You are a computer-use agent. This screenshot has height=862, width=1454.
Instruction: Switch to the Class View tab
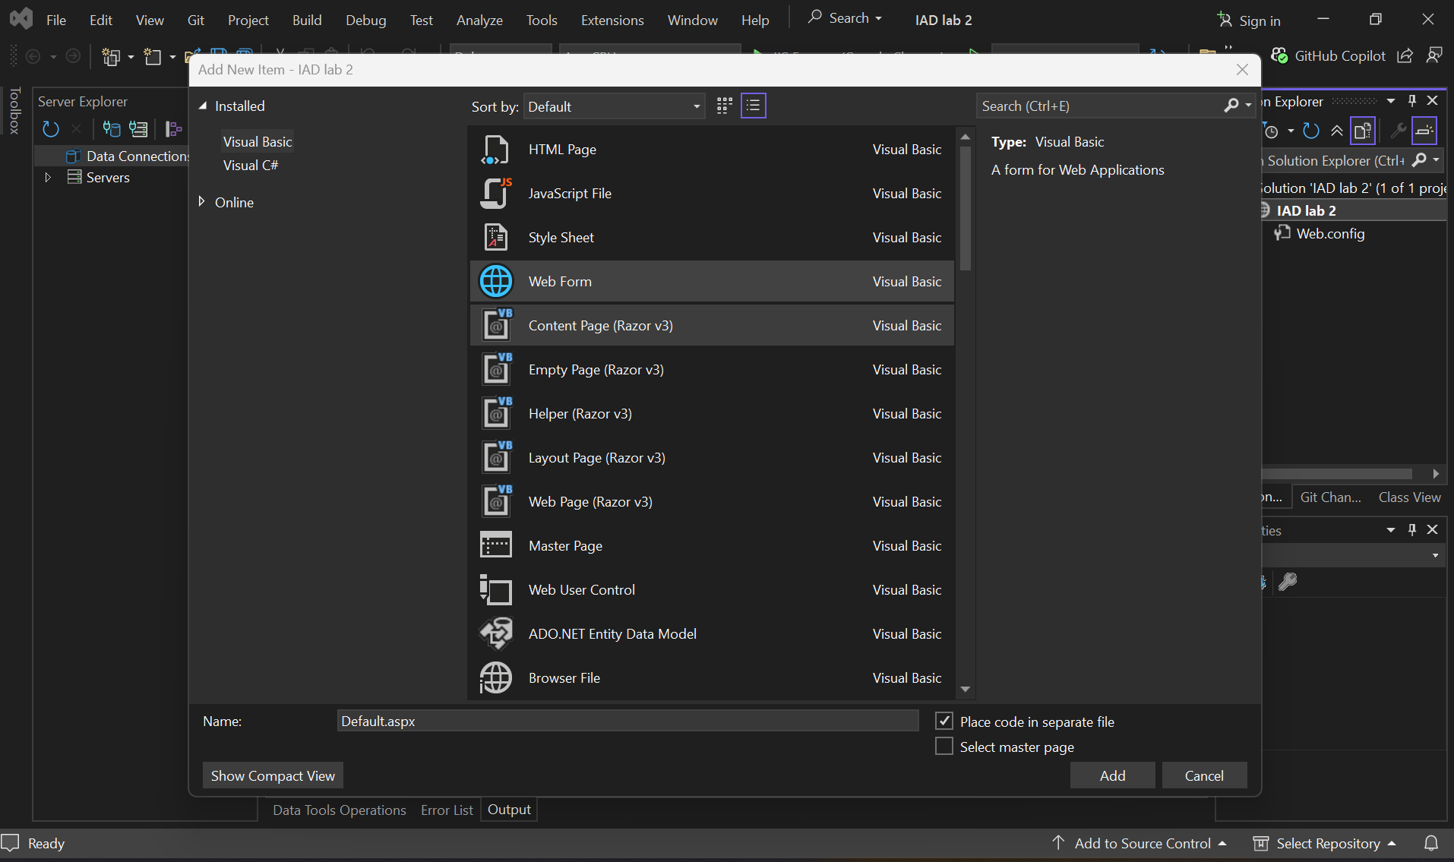(x=1409, y=497)
